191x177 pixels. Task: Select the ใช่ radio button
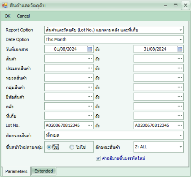pos(49,147)
